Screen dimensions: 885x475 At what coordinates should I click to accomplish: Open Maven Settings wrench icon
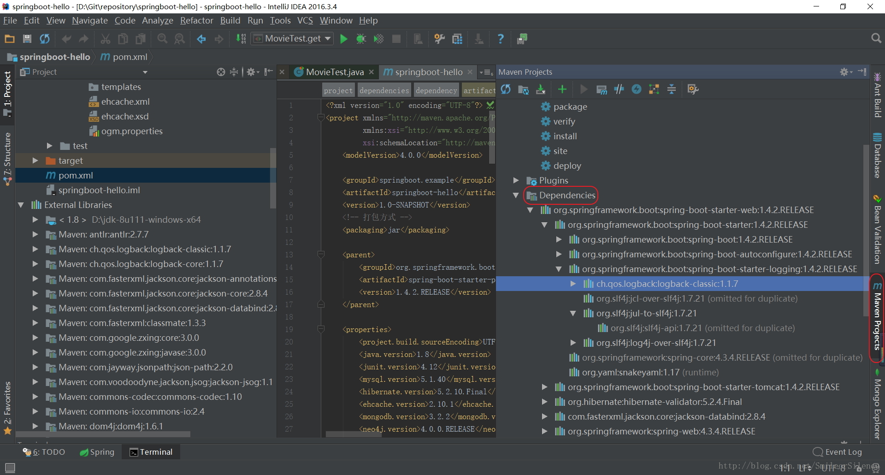[x=693, y=89]
